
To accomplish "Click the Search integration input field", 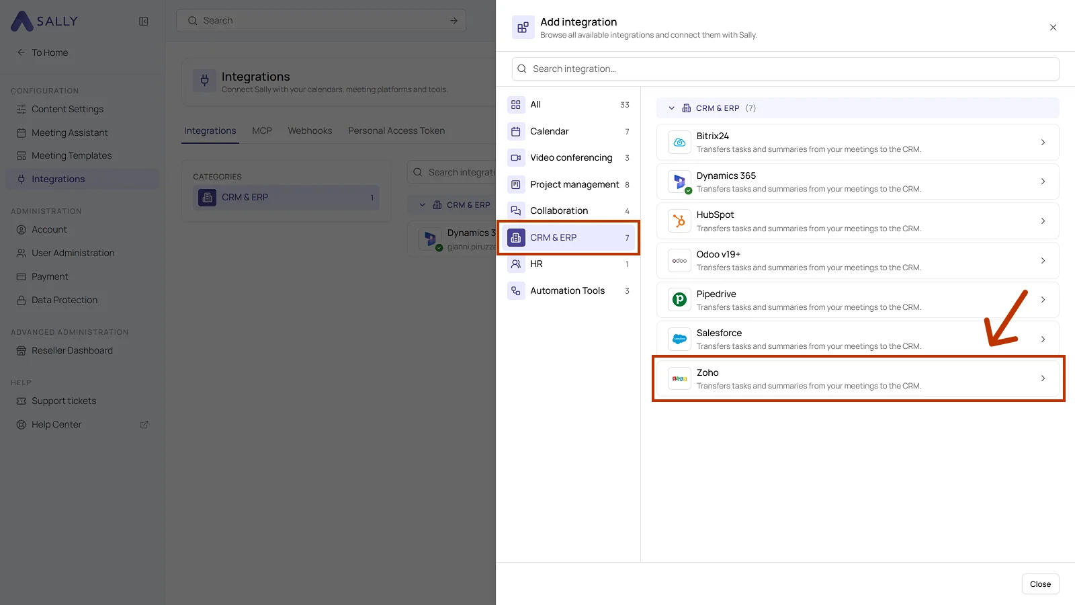I will pos(785,69).
